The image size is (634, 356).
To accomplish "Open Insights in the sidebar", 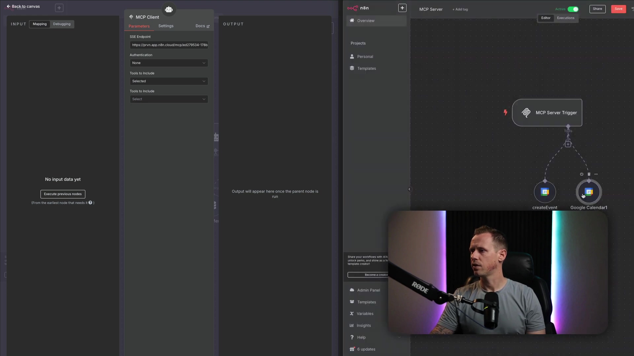I will click(x=364, y=326).
